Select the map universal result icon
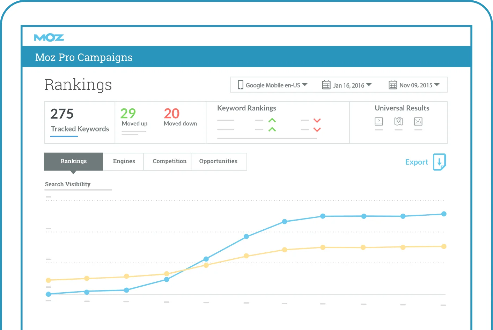 (x=398, y=122)
